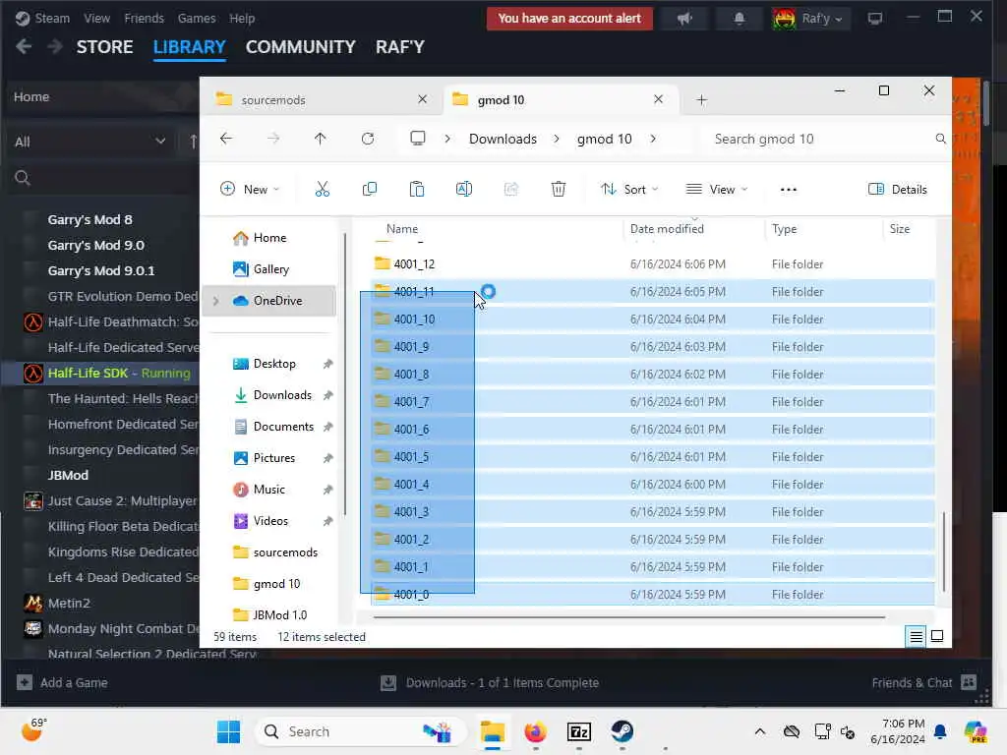Click the Paste icon in Explorer toolbar

tap(417, 190)
